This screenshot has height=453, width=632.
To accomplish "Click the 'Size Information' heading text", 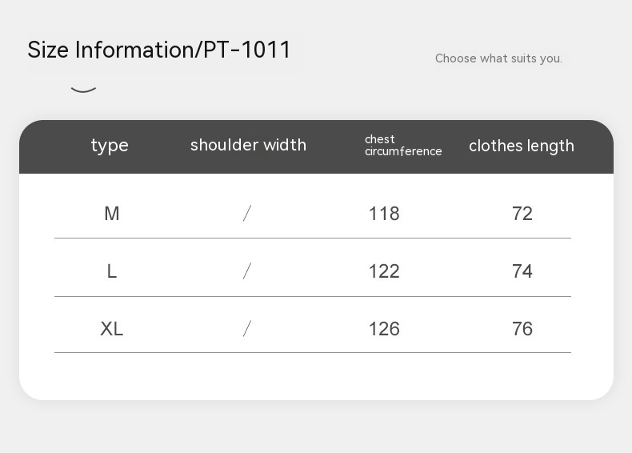I will click(x=110, y=50).
